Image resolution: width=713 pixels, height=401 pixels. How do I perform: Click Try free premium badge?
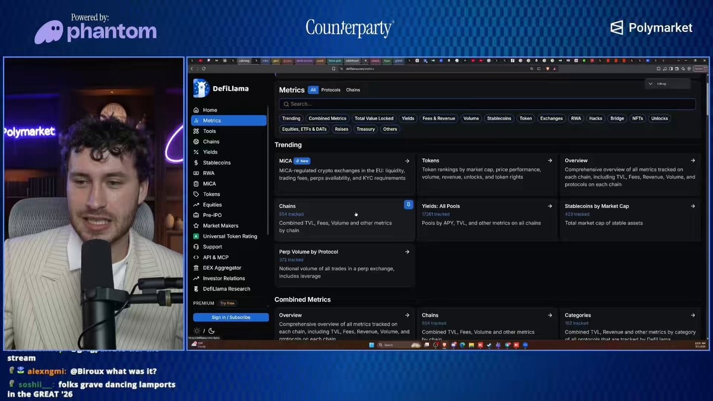(228, 303)
